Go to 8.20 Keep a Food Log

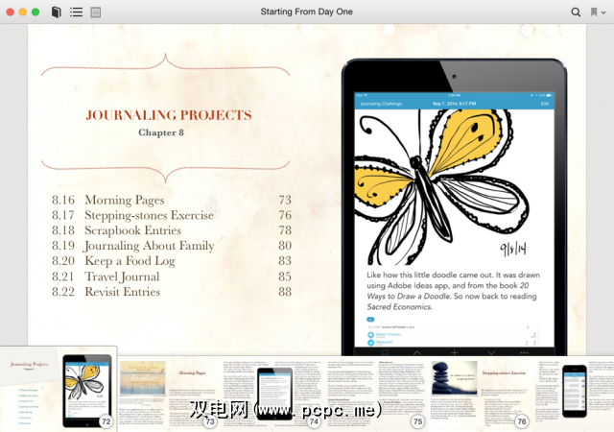pos(172,261)
